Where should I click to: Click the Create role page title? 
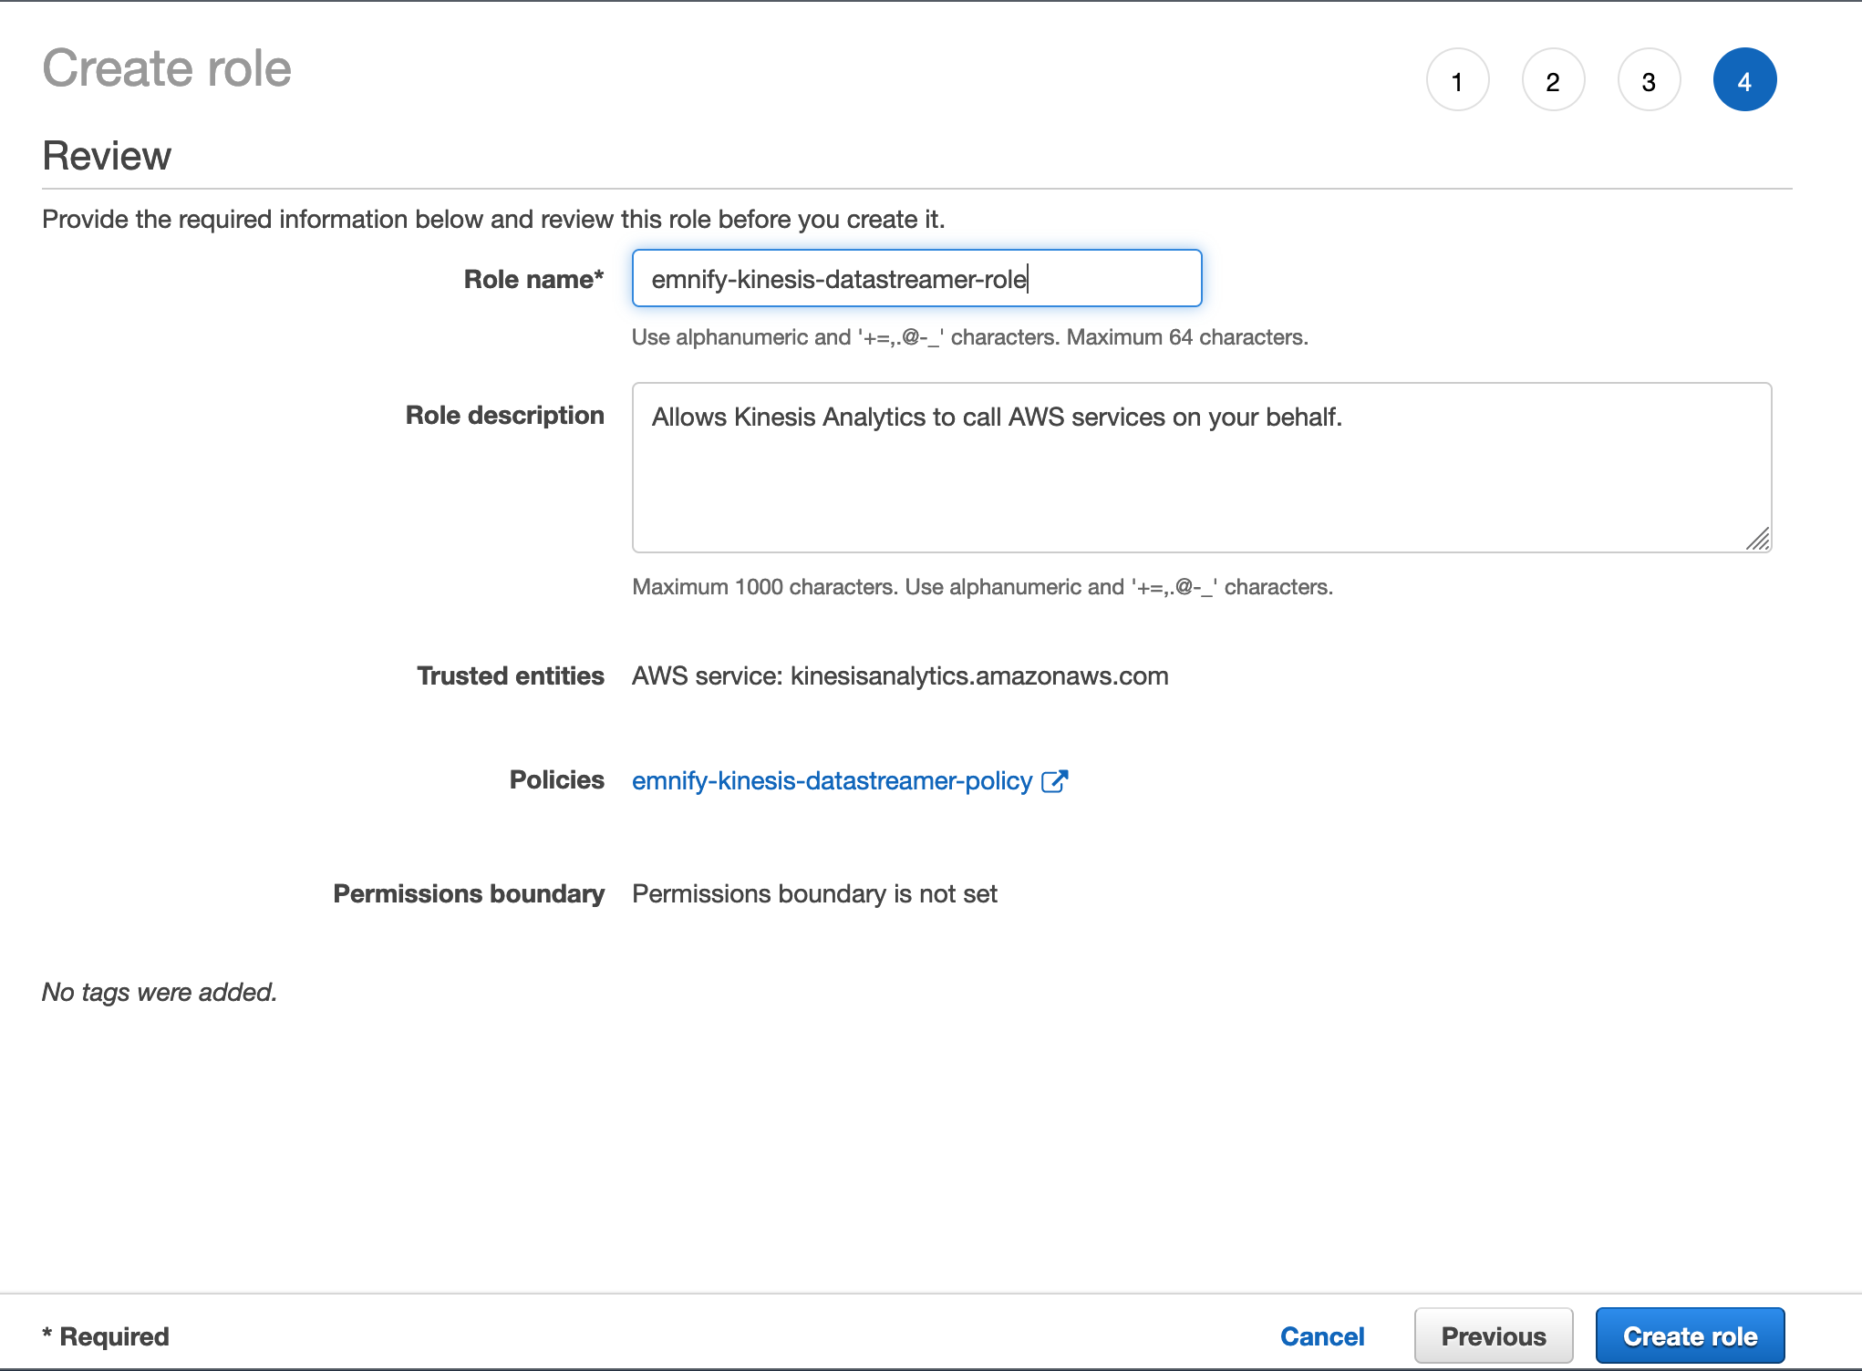[x=167, y=69]
